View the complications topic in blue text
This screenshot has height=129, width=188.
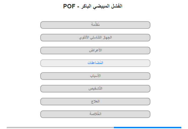pyautogui.click(x=95, y=63)
